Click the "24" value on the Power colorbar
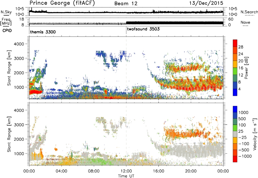Image resolution: width=258 pixels, height=178 pixels. point(241,54)
